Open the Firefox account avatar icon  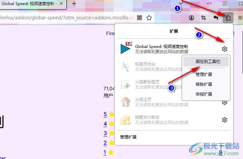(191, 18)
